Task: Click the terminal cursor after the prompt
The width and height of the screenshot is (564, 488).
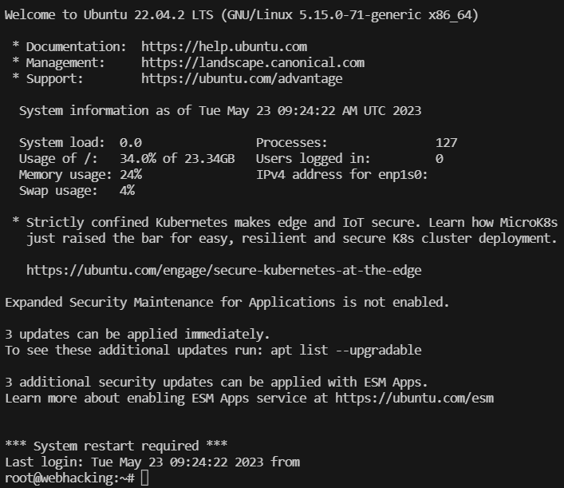Action: point(144,478)
